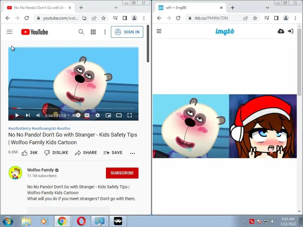Seek on the video progress bar
The width and height of the screenshot is (303, 227).
[73, 108]
